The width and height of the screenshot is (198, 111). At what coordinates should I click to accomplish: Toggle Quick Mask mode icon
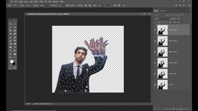pos(11,68)
